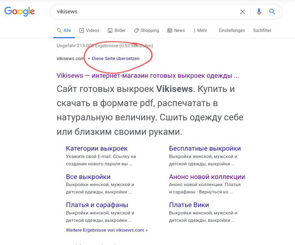Open the Videos tab
Screen dimensions: 295x245
point(90,30)
